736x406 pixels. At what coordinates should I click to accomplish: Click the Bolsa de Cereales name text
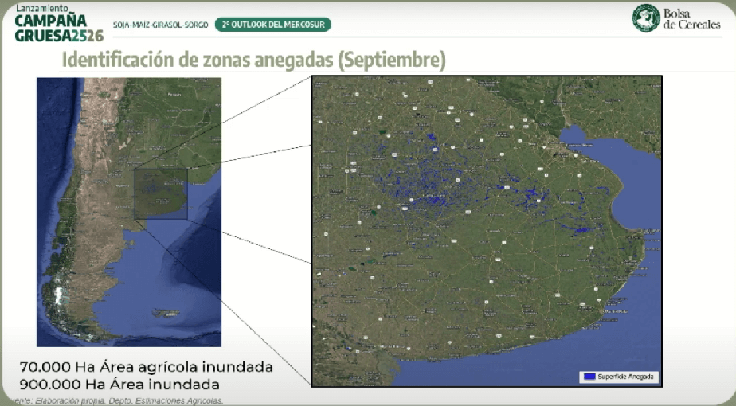(x=691, y=18)
